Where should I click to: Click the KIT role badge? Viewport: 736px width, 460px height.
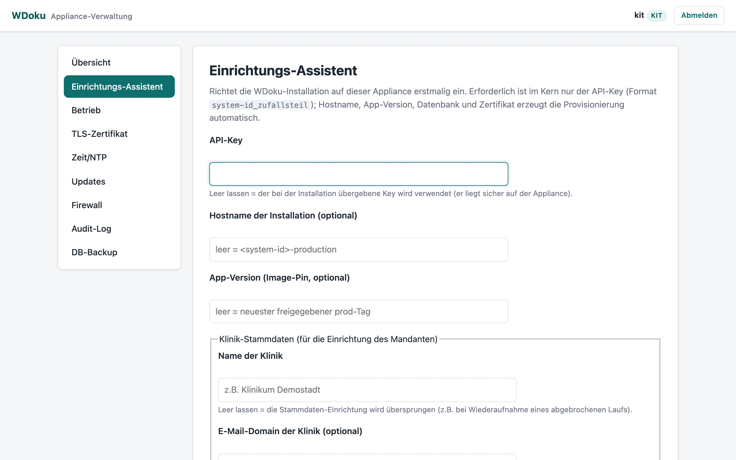pyautogui.click(x=656, y=16)
